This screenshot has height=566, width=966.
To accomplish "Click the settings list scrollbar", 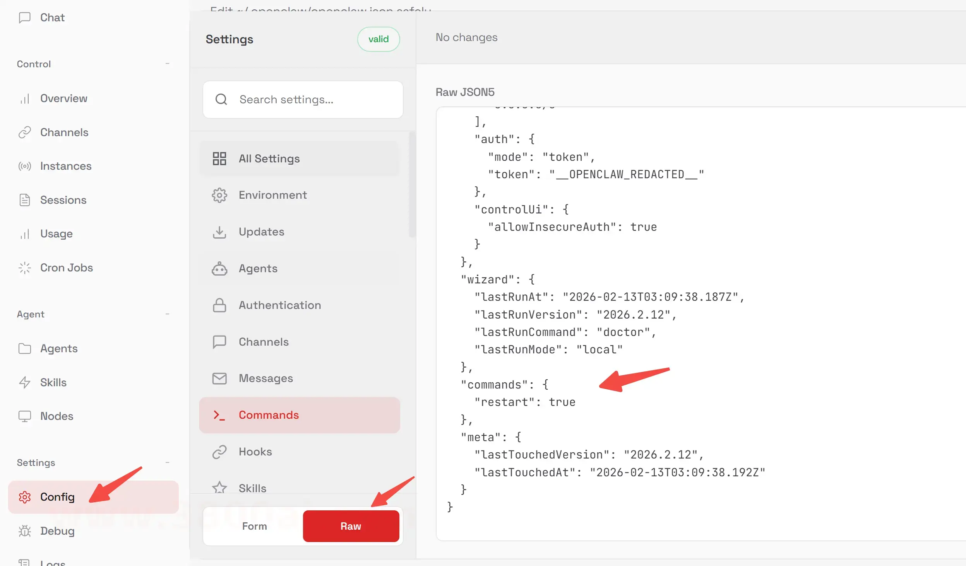I will pos(412,185).
